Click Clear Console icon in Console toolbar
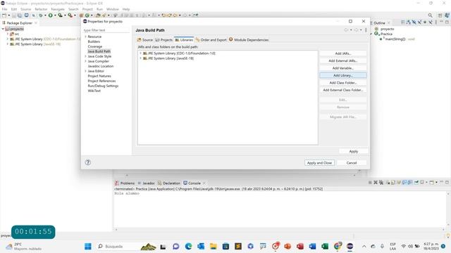This screenshot has height=253, width=451. (x=388, y=183)
